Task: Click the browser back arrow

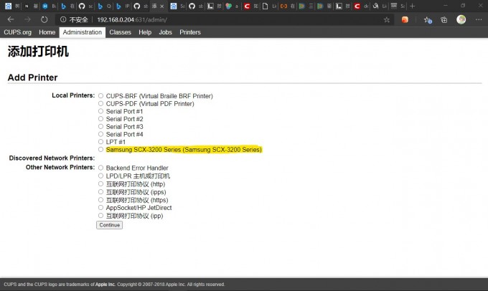Action: coord(10,19)
